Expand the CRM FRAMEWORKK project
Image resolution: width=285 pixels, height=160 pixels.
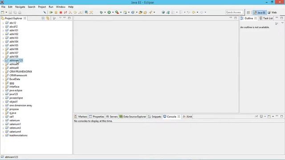[x=3, y=72]
